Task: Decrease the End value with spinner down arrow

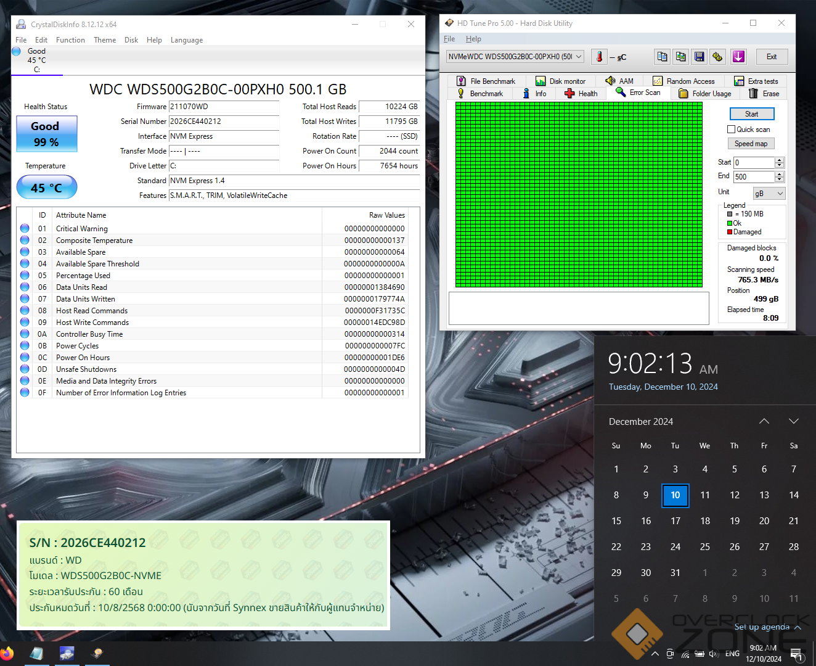Action: 780,179
